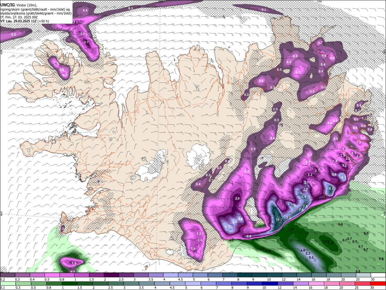Viewport: 386px width, 290px height.
Task: Click the darkest green 1–1.5 rain legend swatch
Action: 69,283
